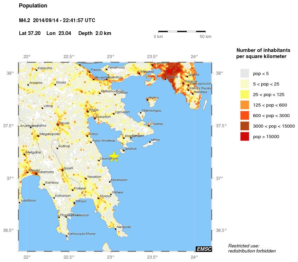This screenshot has width=298, height=262.
Task: Select the Tripolis city marker dot
Action: tap(58, 125)
